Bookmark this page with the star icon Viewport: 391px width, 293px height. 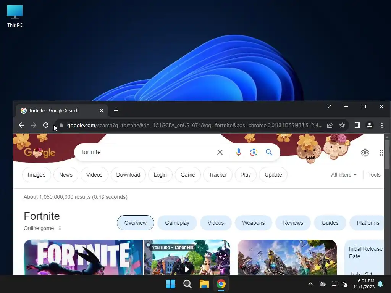coord(342,125)
